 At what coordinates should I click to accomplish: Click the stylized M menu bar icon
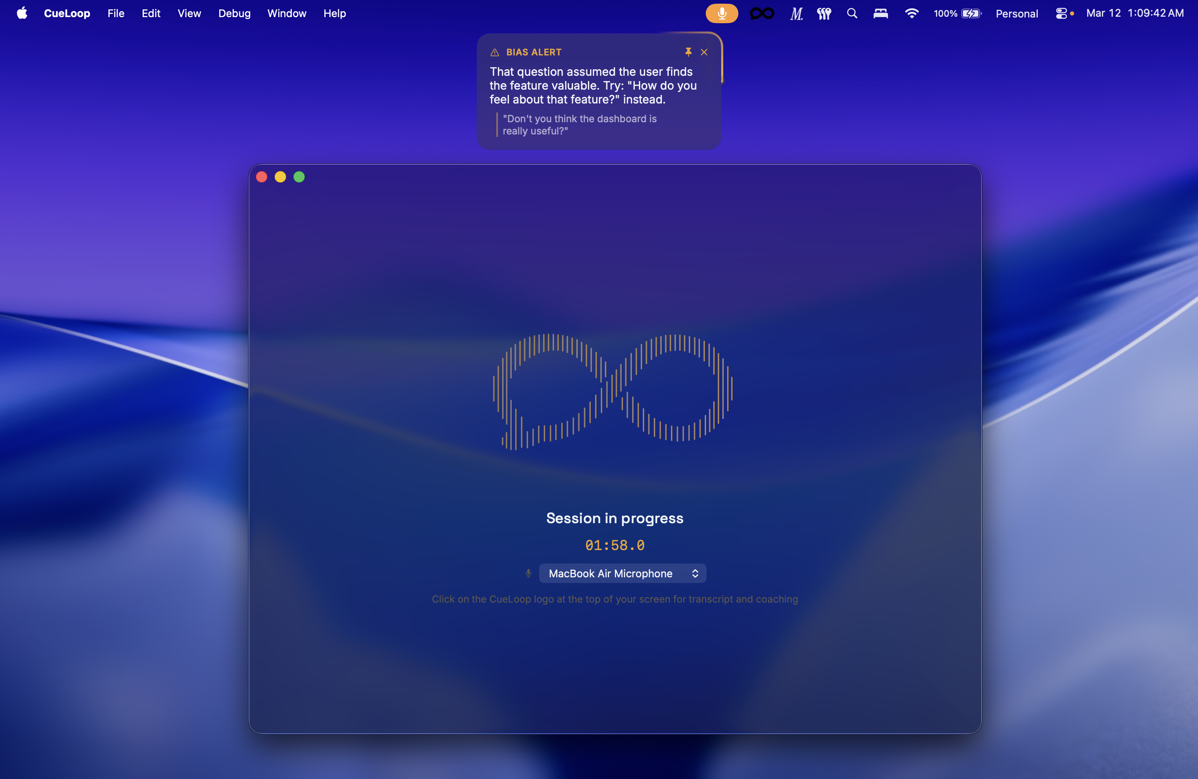point(796,13)
